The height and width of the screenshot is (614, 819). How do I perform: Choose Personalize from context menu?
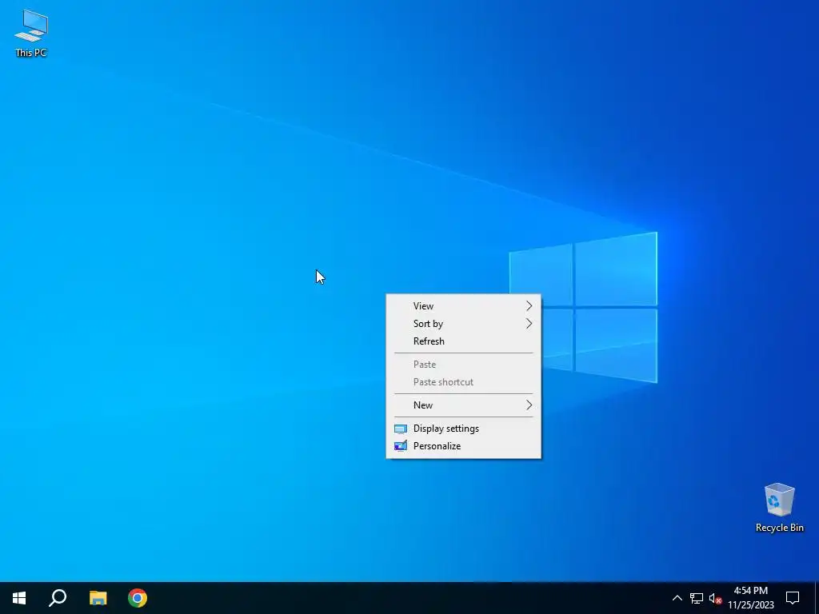[x=463, y=446]
